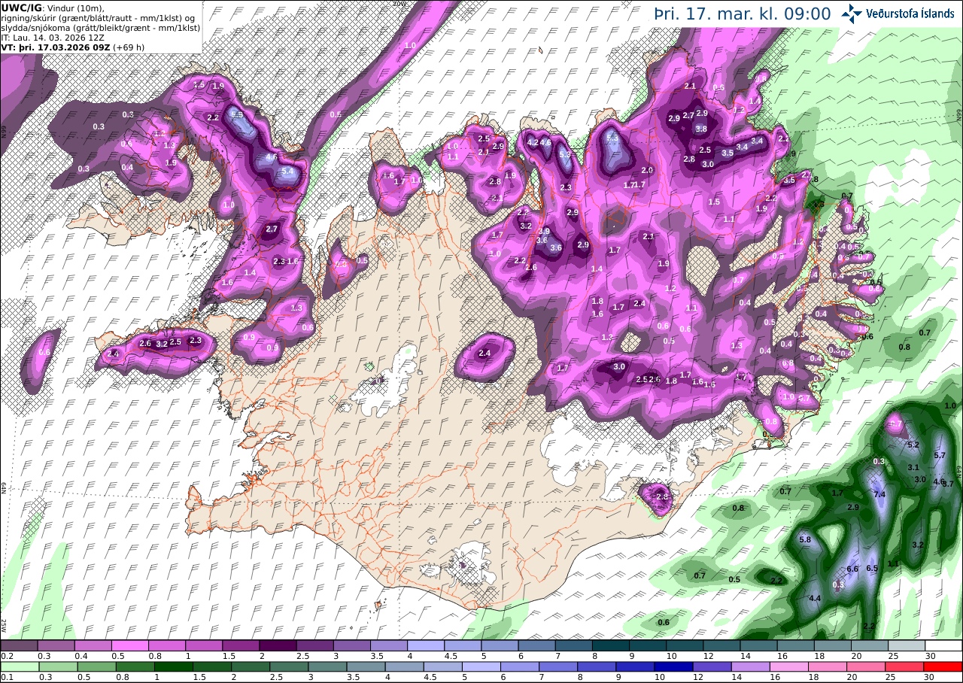
Task: Click the 4.4 rain value on map
Action: (815, 599)
